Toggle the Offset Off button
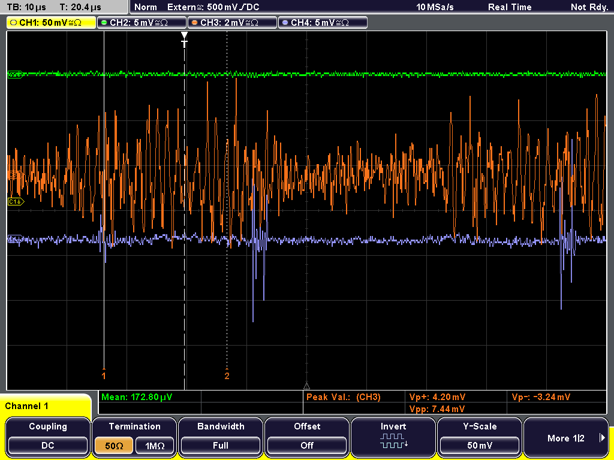Image resolution: width=614 pixels, height=460 pixels. coord(307,437)
